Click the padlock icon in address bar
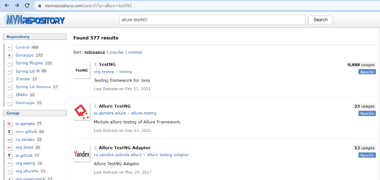 tap(40, 6)
